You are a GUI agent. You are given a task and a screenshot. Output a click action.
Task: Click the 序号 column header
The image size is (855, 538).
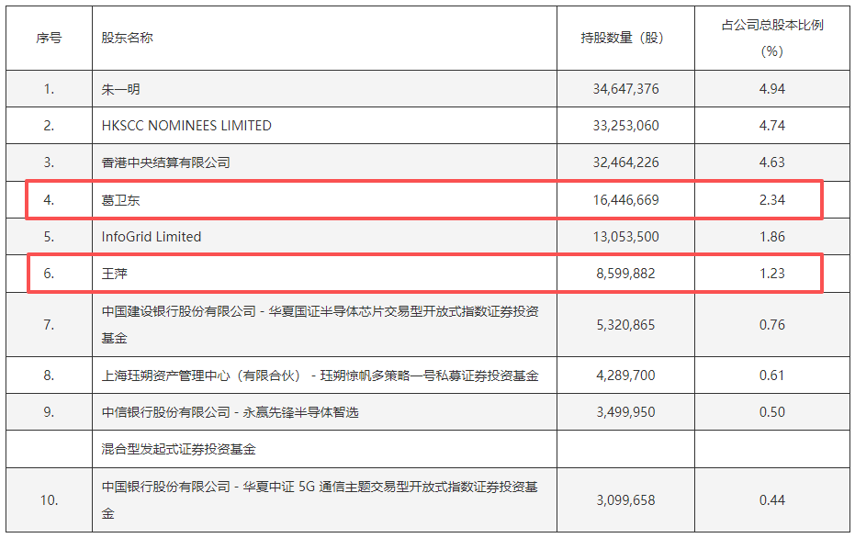(x=49, y=38)
